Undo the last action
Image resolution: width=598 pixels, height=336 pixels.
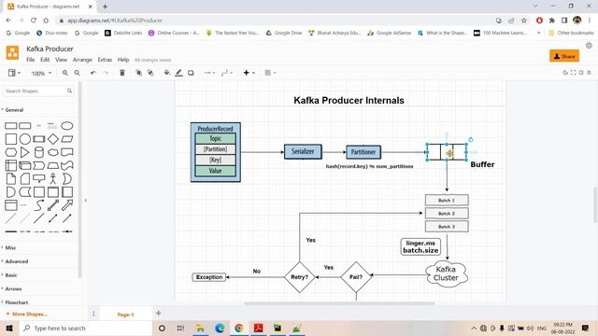93,73
